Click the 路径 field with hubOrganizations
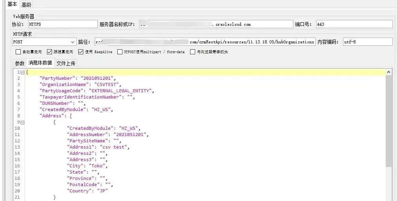Viewport: 397px width, 201px height. point(205,42)
